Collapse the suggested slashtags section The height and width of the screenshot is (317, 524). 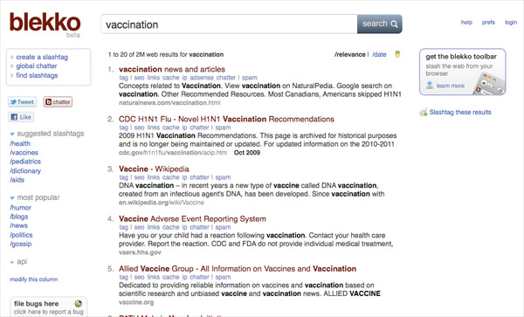[12, 134]
